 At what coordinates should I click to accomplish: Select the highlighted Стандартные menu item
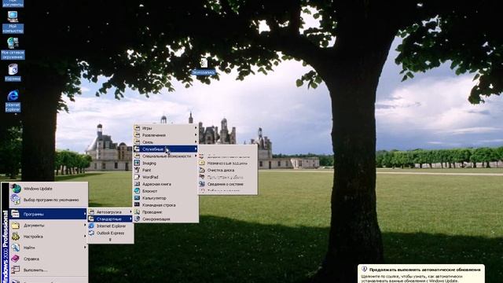click(x=110, y=219)
